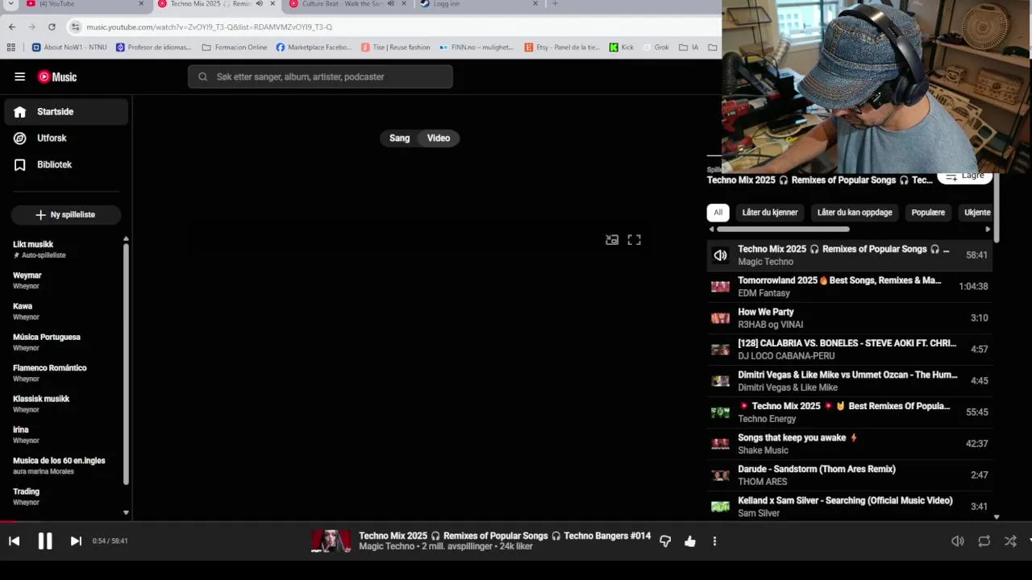Skip to next track
Viewport: 1032px width, 580px height.
point(76,541)
